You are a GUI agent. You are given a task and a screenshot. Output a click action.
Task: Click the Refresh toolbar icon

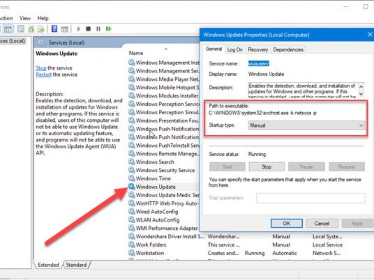point(31,29)
